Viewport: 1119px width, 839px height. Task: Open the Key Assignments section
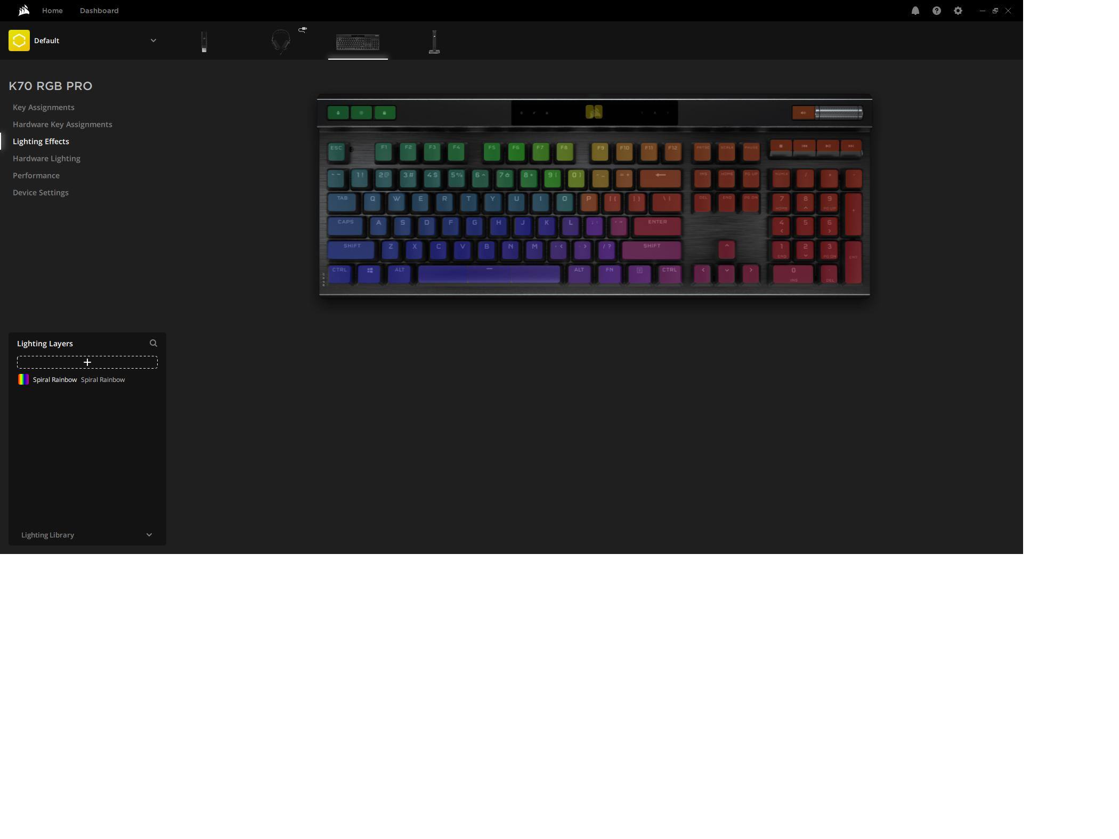tap(44, 107)
